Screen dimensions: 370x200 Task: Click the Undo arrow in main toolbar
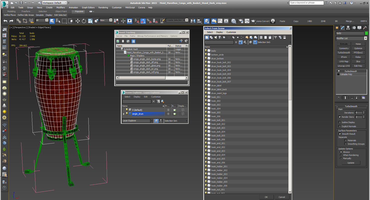[x=5, y=21]
